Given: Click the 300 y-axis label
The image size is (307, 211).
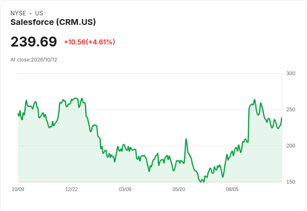Looking at the screenshot, I should [x=291, y=74].
